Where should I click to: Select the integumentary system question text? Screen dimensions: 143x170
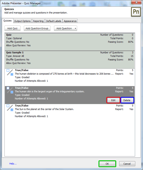click(x=50, y=91)
